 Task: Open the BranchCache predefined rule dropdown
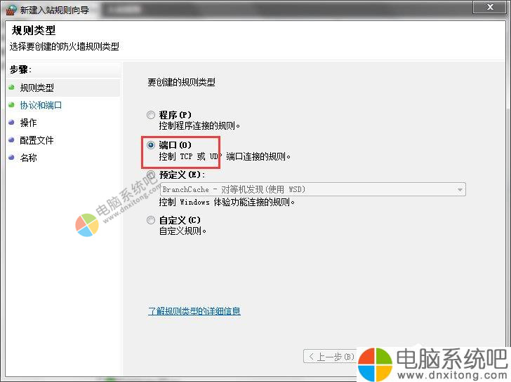click(x=313, y=189)
